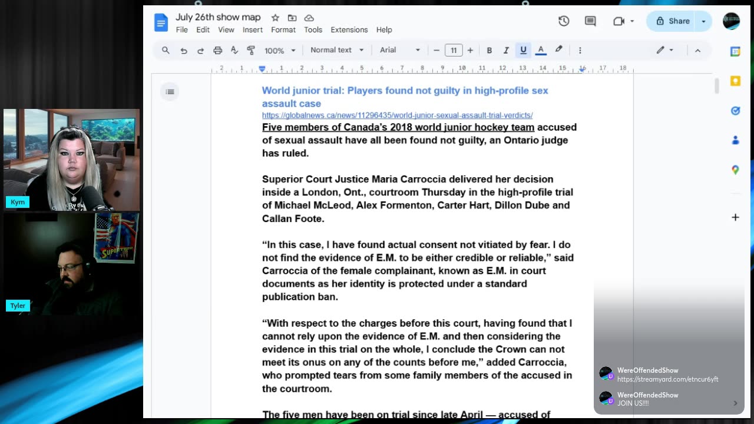Image resolution: width=754 pixels, height=424 pixels.
Task: Run spelling and grammar check
Action: coord(234,50)
